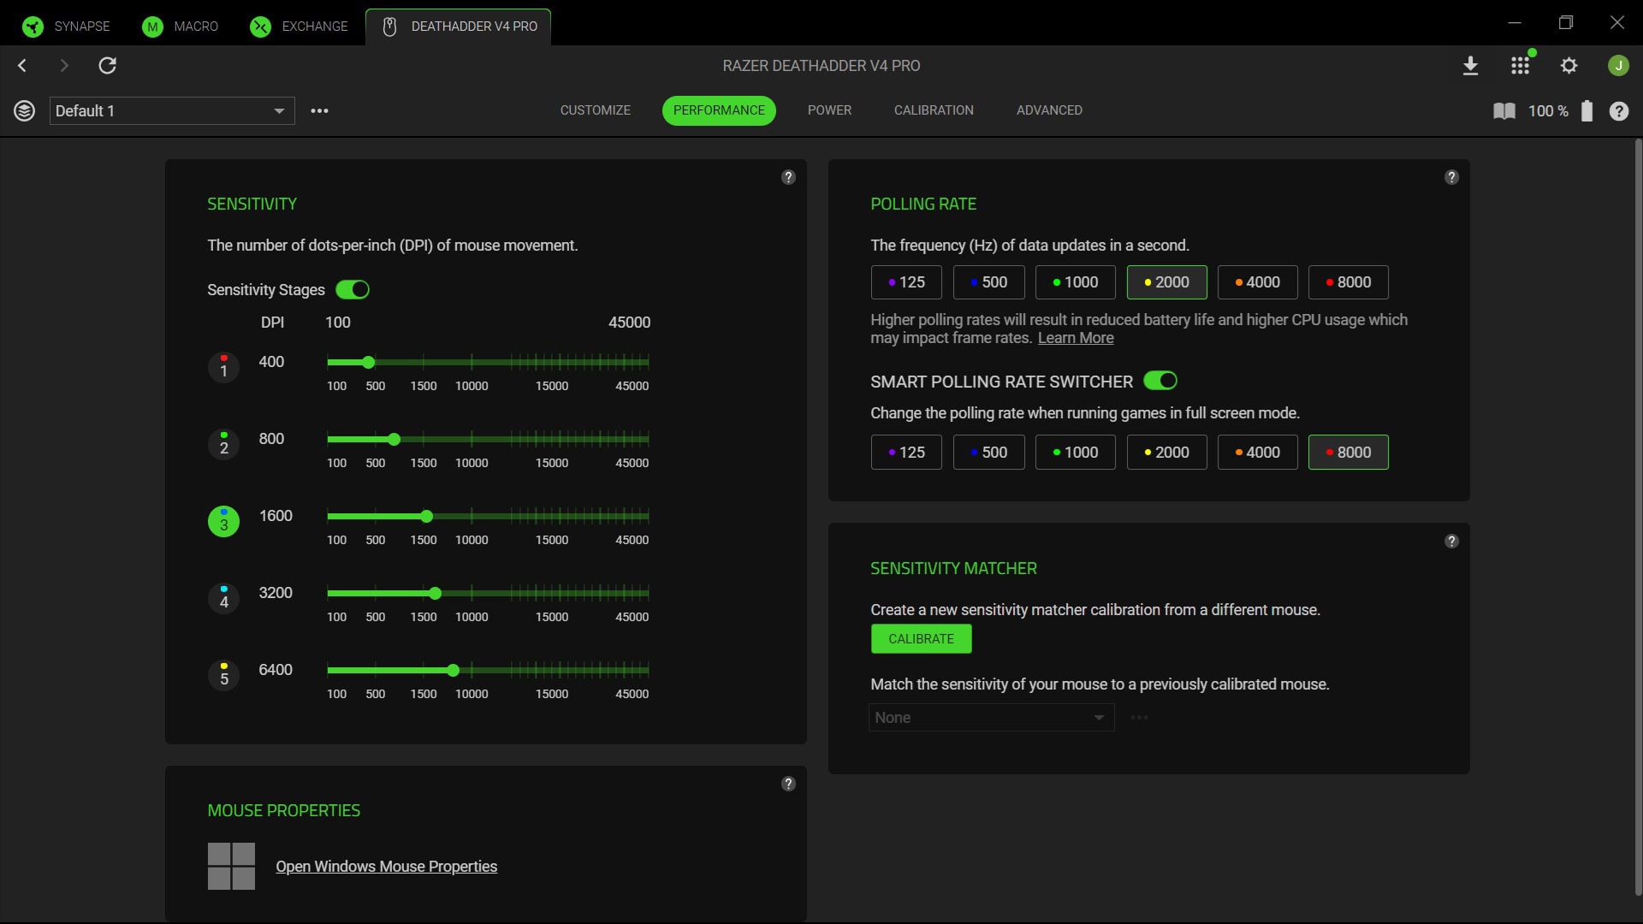1643x924 pixels.
Task: Set smart switcher rate to 4000
Action: point(1258,453)
